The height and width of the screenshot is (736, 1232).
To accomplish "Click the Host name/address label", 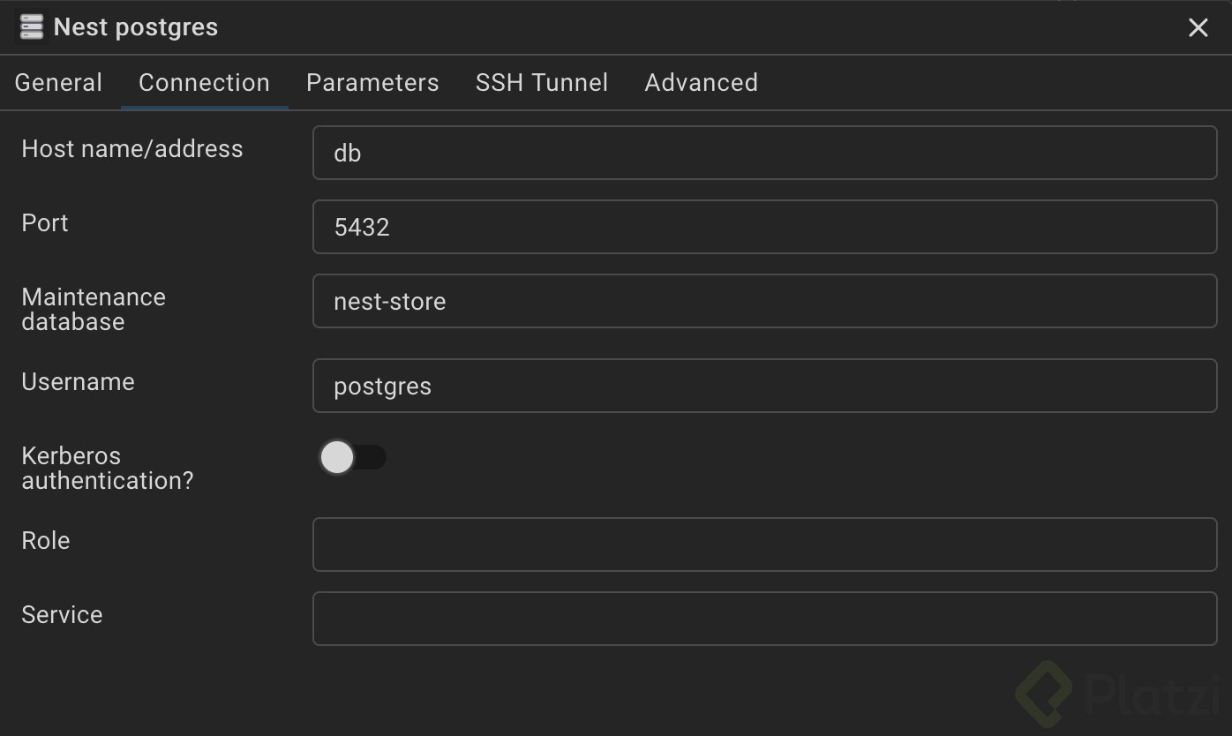I will pos(132,149).
